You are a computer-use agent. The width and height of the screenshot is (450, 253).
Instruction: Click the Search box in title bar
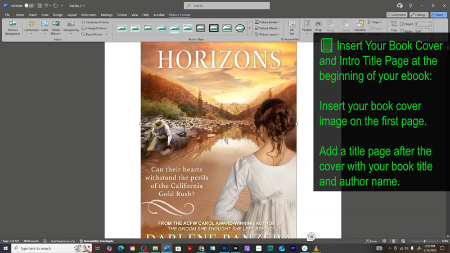point(227,6)
